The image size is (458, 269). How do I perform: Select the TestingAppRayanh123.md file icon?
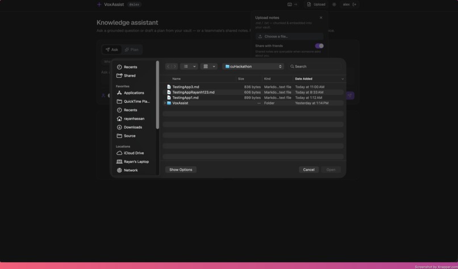pyautogui.click(x=169, y=92)
